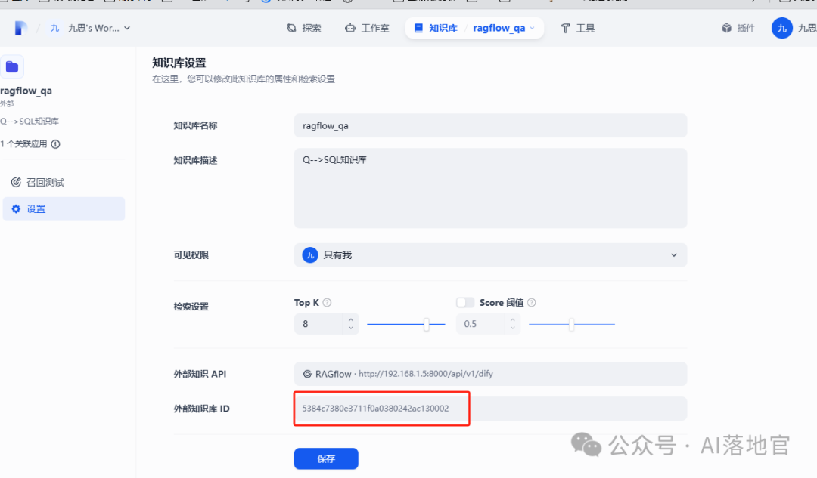This screenshot has height=478, width=817.
Task: Click the 1 个关联应用 text
Action: pyautogui.click(x=24, y=144)
